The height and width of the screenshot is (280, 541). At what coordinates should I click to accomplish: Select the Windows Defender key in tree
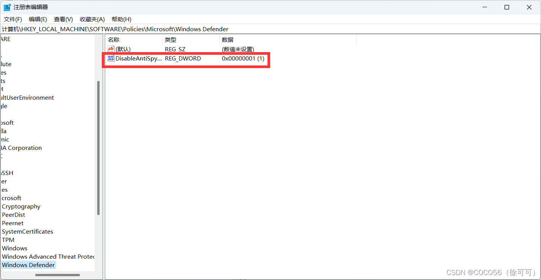tap(28, 265)
